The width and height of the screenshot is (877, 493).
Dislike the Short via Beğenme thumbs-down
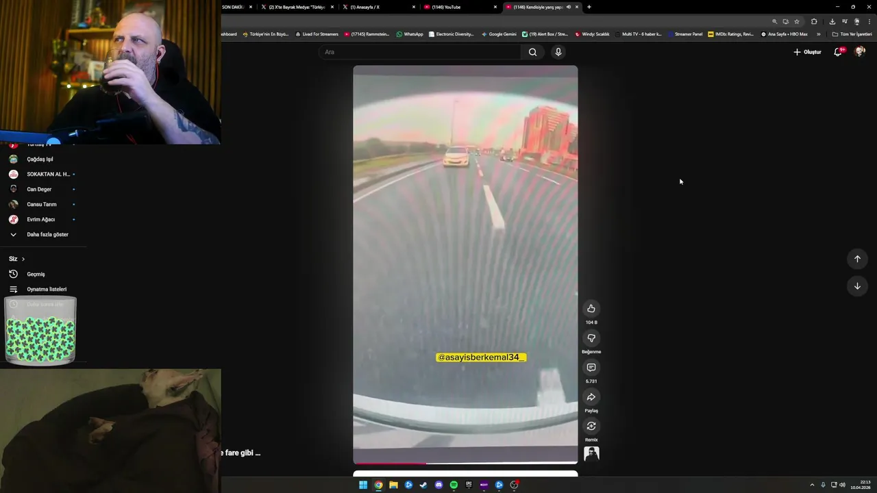[591, 338]
